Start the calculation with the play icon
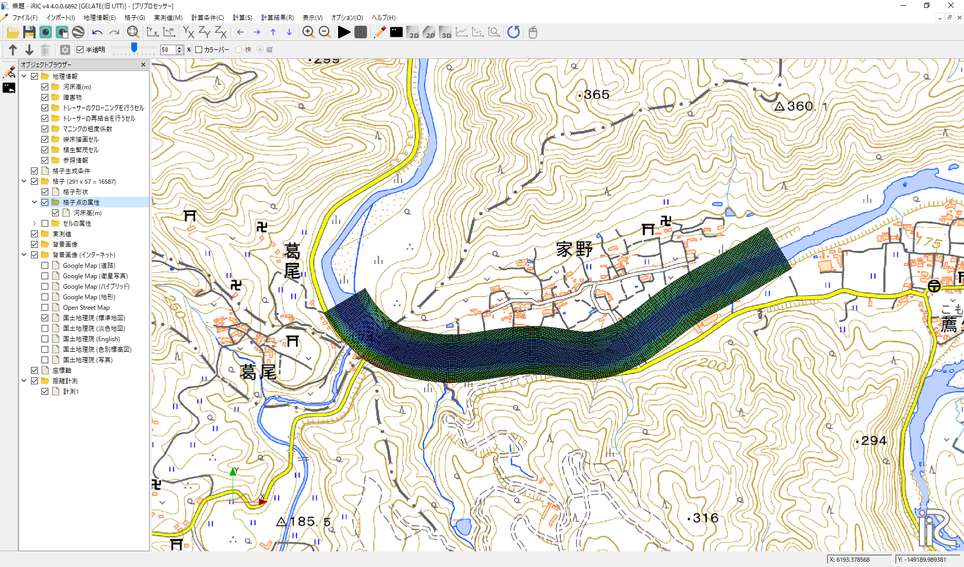The width and height of the screenshot is (964, 567). [344, 33]
